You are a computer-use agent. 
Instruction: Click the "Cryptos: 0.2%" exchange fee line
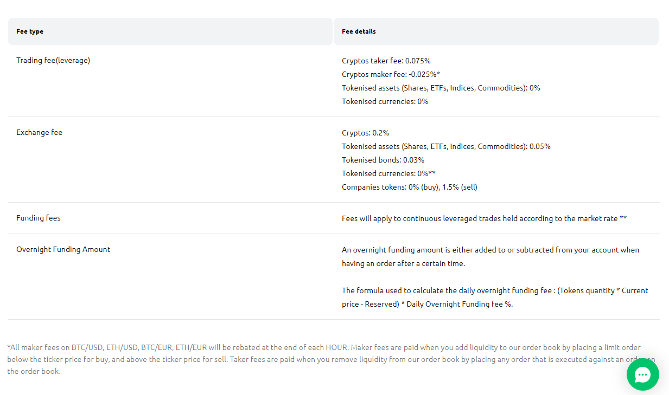pos(365,133)
